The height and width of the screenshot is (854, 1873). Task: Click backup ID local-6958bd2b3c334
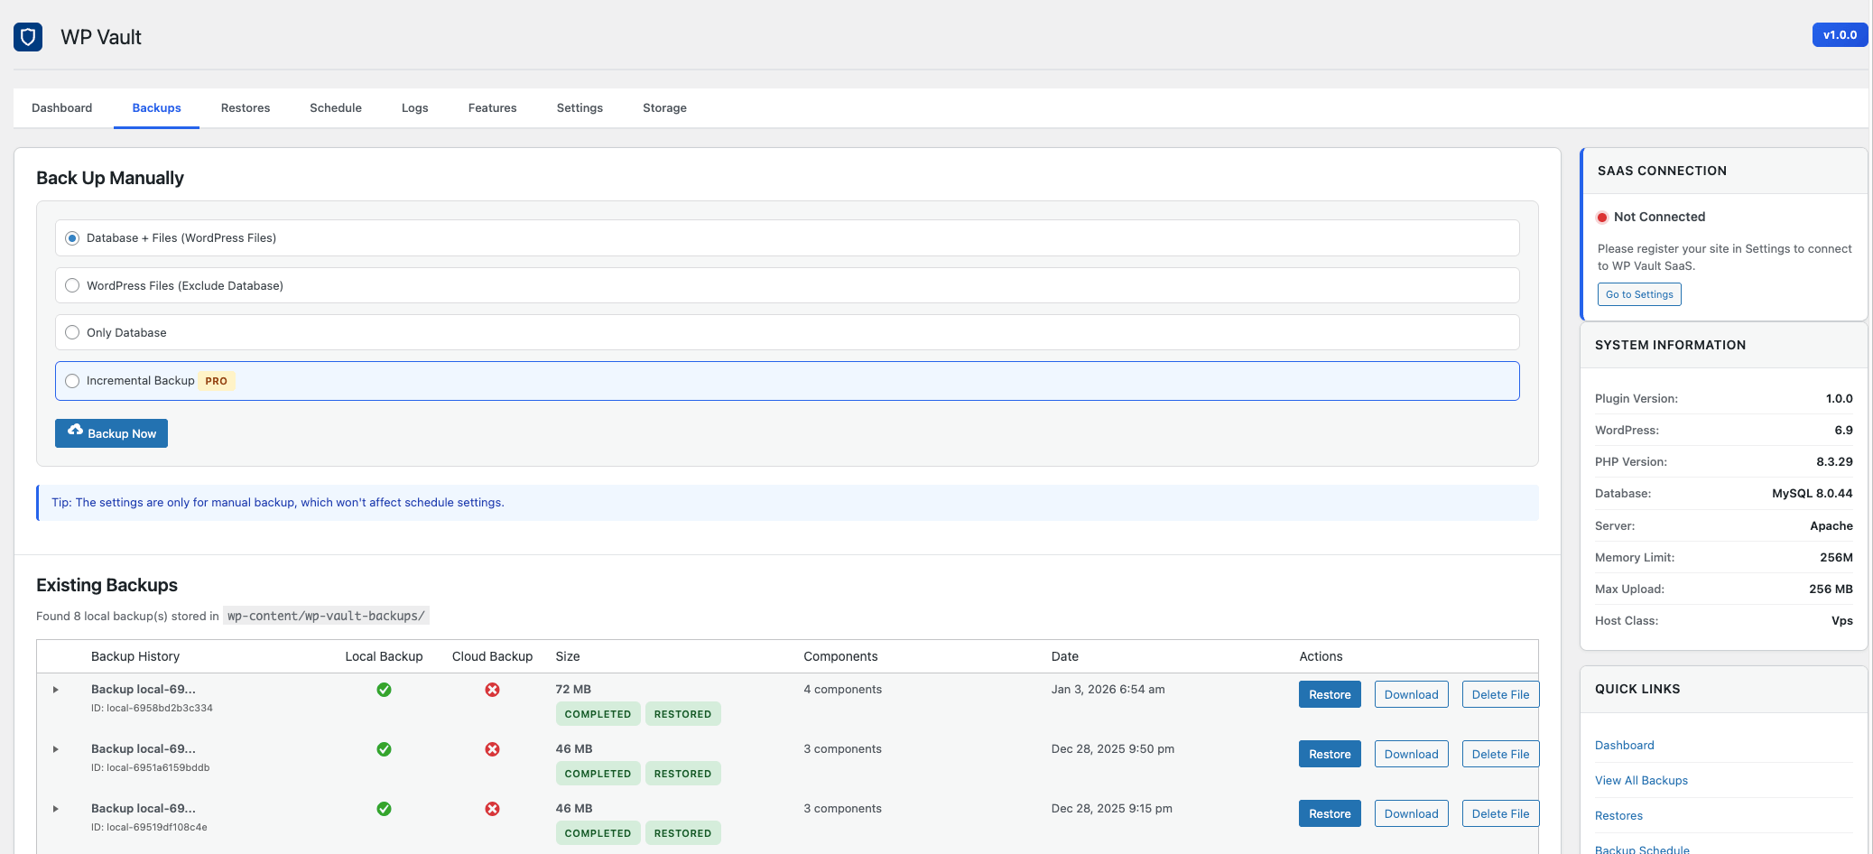pyautogui.click(x=152, y=709)
